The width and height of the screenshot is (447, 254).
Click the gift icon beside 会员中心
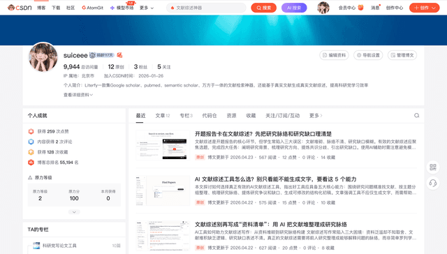pyautogui.click(x=360, y=8)
